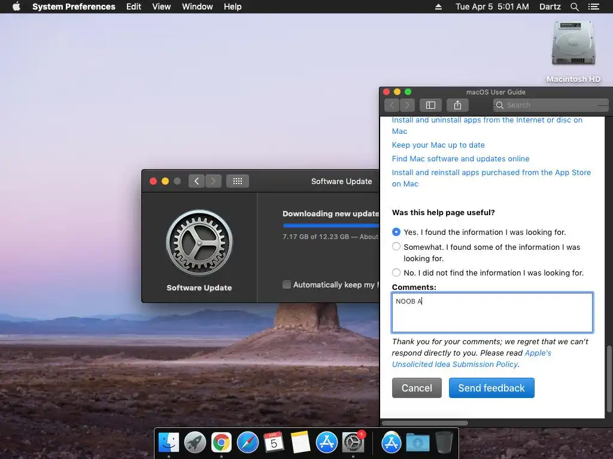The image size is (613, 459).
Task: Open Spotlight search in the menu bar
Action: (574, 7)
